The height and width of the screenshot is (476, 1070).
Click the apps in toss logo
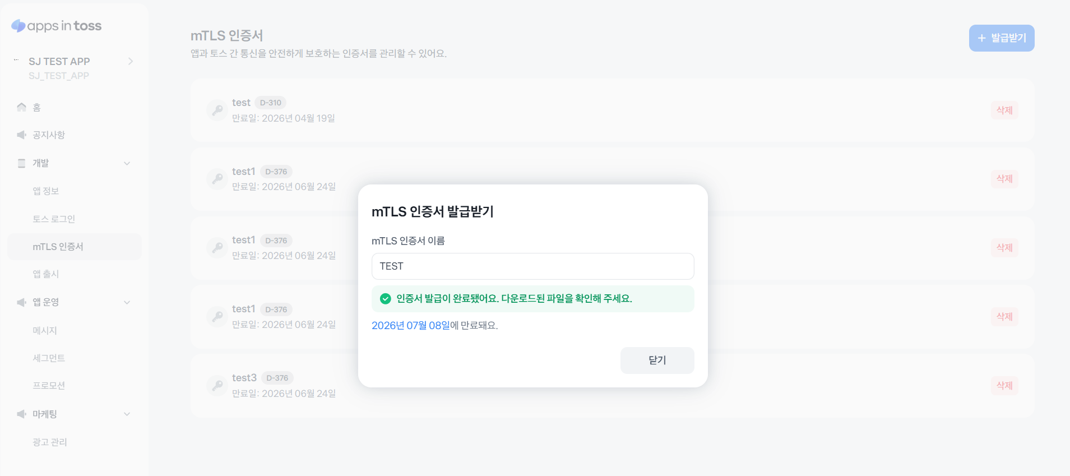(x=57, y=26)
